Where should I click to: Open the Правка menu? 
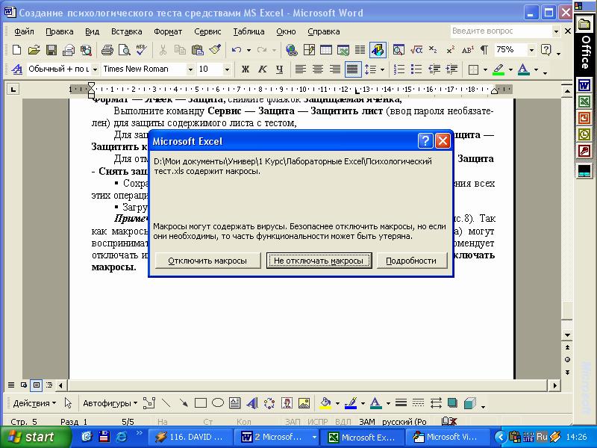click(x=60, y=31)
